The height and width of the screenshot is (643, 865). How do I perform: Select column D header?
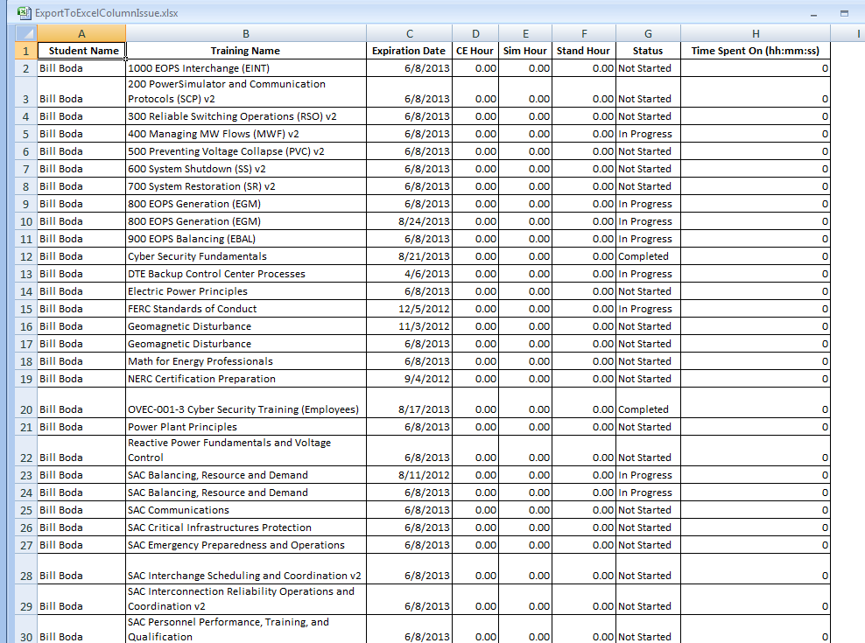[475, 33]
